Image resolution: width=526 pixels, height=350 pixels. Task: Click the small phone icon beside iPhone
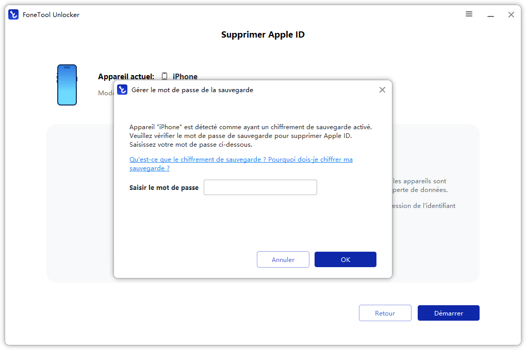165,76
